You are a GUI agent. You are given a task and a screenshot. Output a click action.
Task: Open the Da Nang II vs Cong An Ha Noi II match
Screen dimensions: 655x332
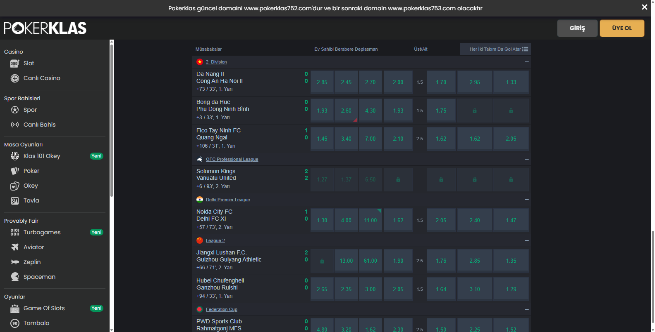pos(220,78)
